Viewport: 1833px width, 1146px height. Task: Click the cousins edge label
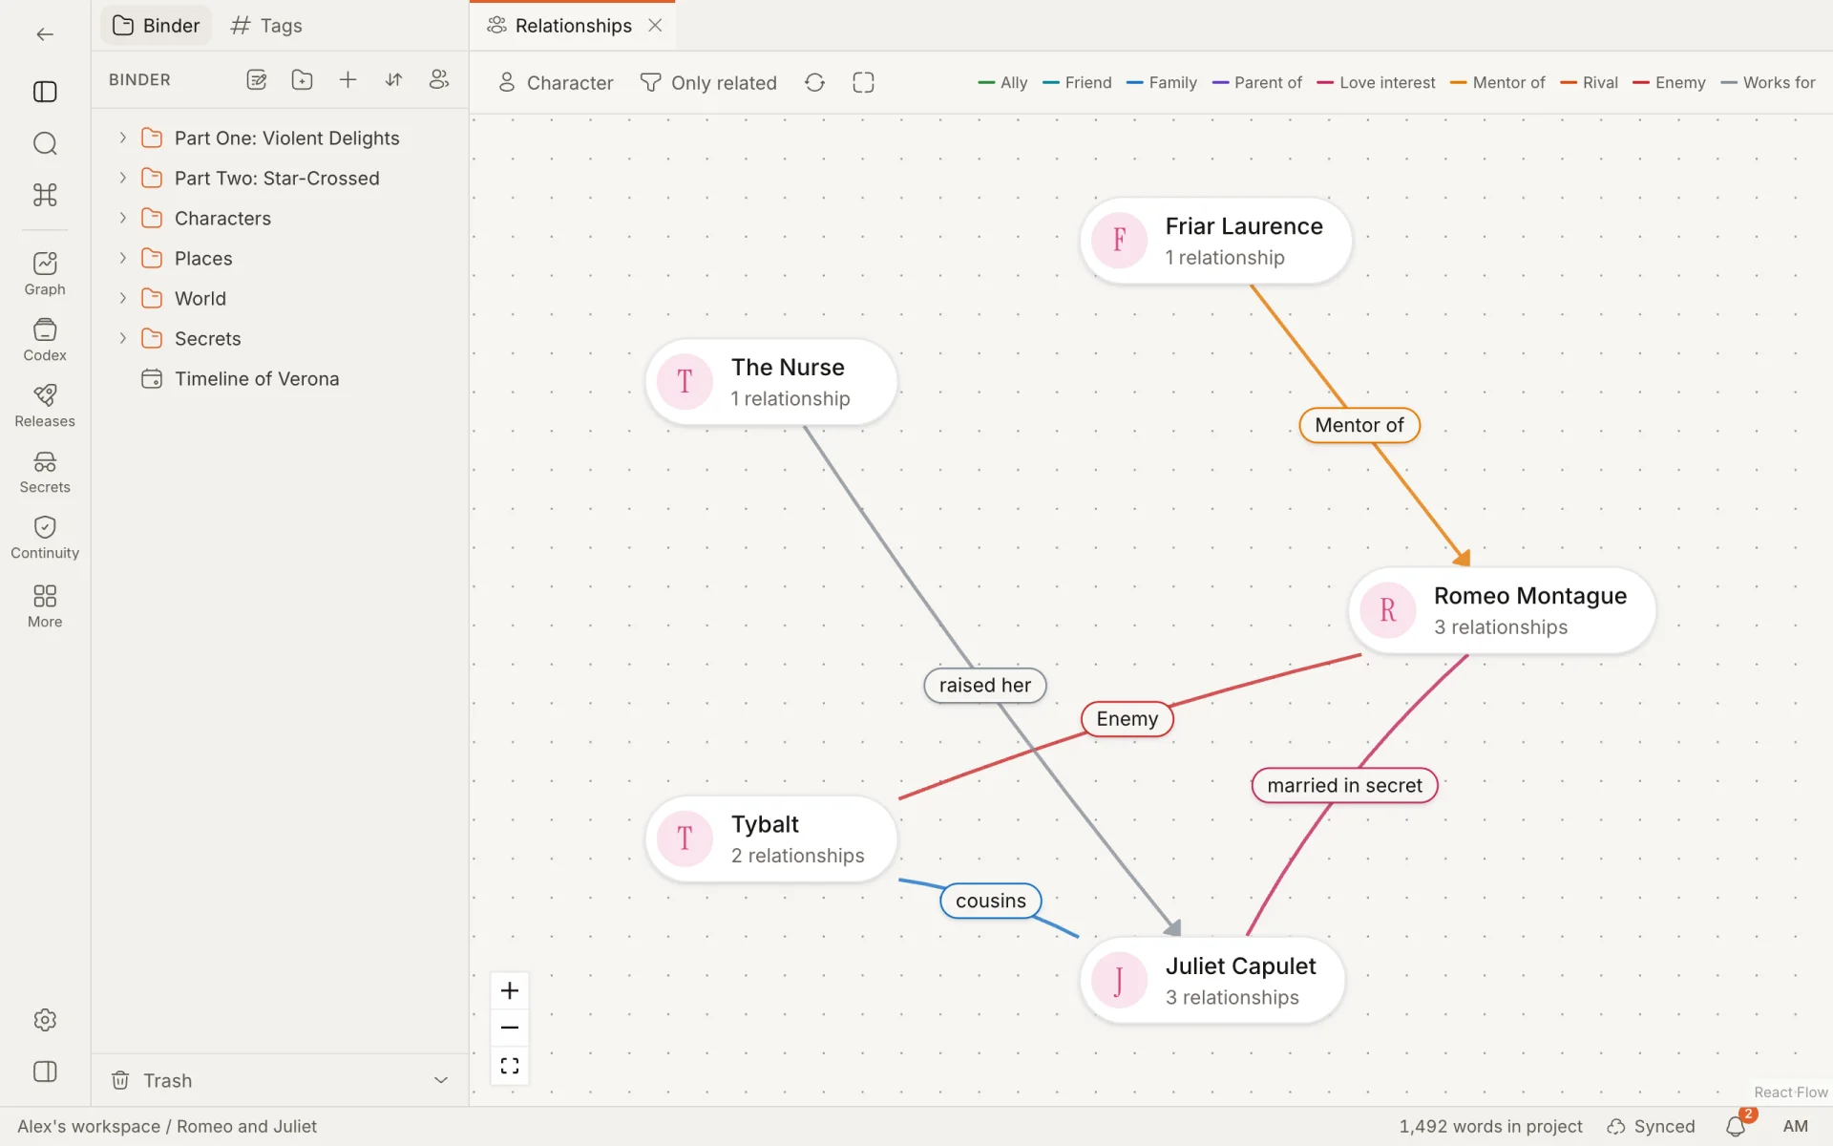point(990,902)
